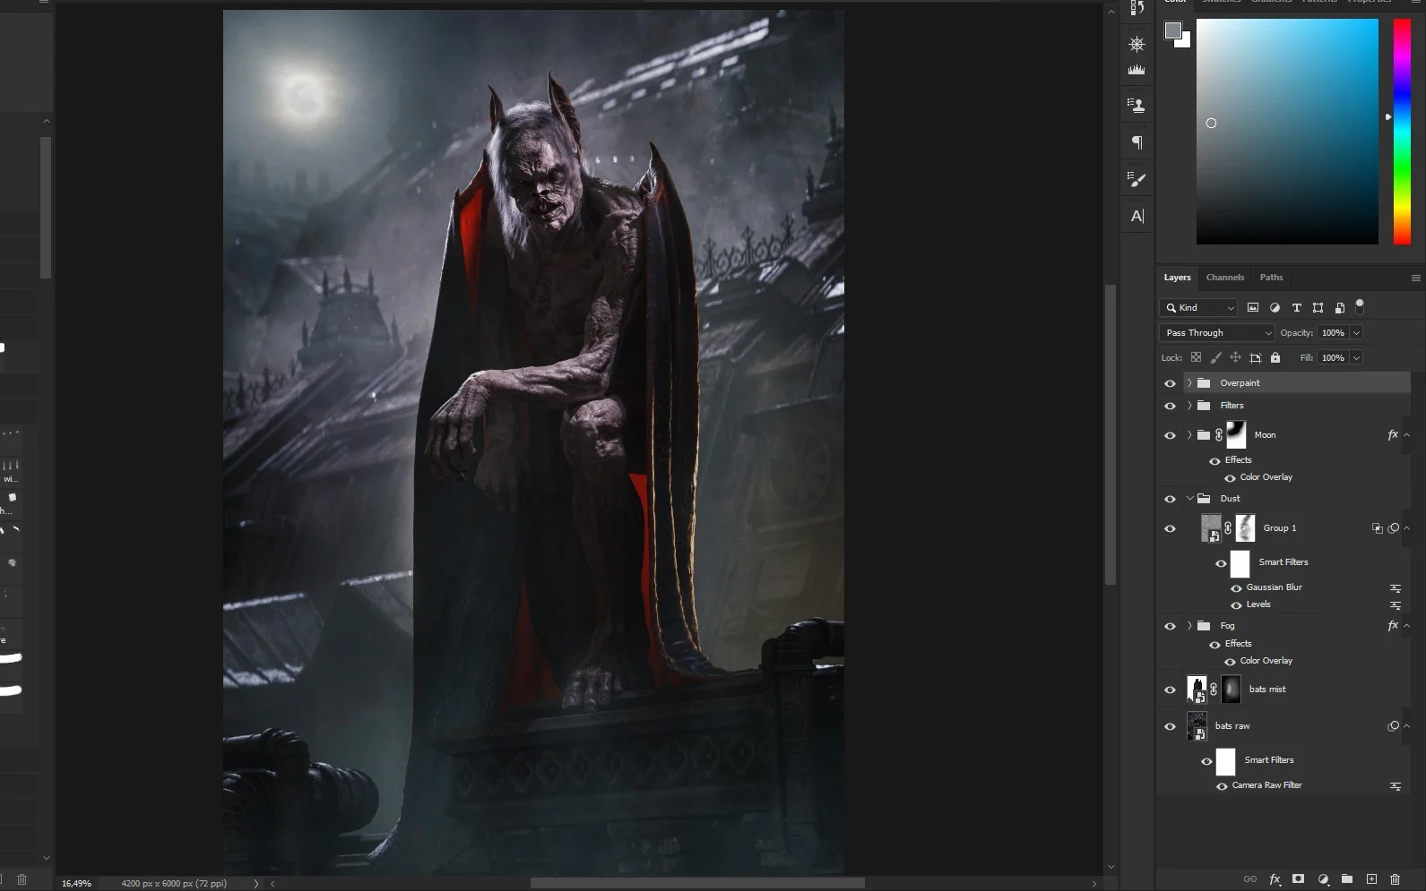This screenshot has width=1426, height=891.
Task: Open Levels filter blending options icon
Action: pyautogui.click(x=1396, y=605)
